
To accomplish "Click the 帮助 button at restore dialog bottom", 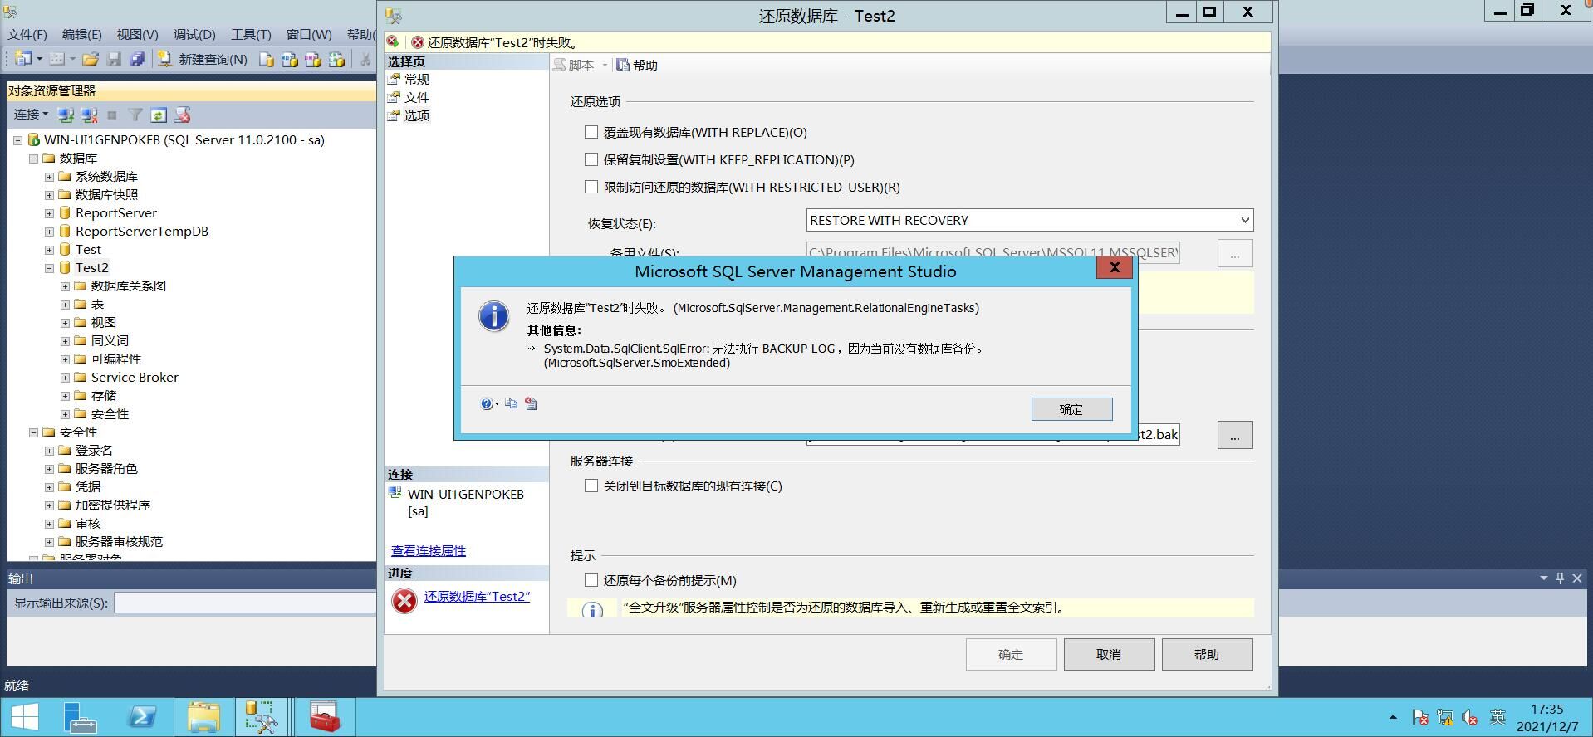I will point(1207,655).
